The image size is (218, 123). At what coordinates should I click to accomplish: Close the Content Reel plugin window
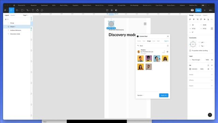click(168, 37)
